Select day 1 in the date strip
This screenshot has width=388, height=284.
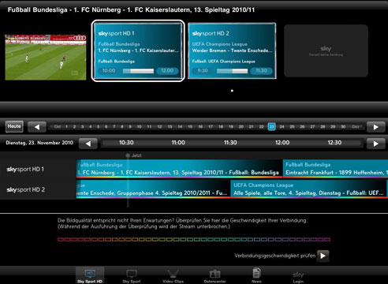[x=66, y=127]
